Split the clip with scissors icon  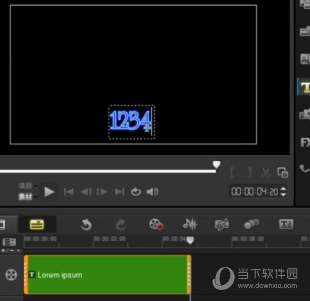[266, 172]
